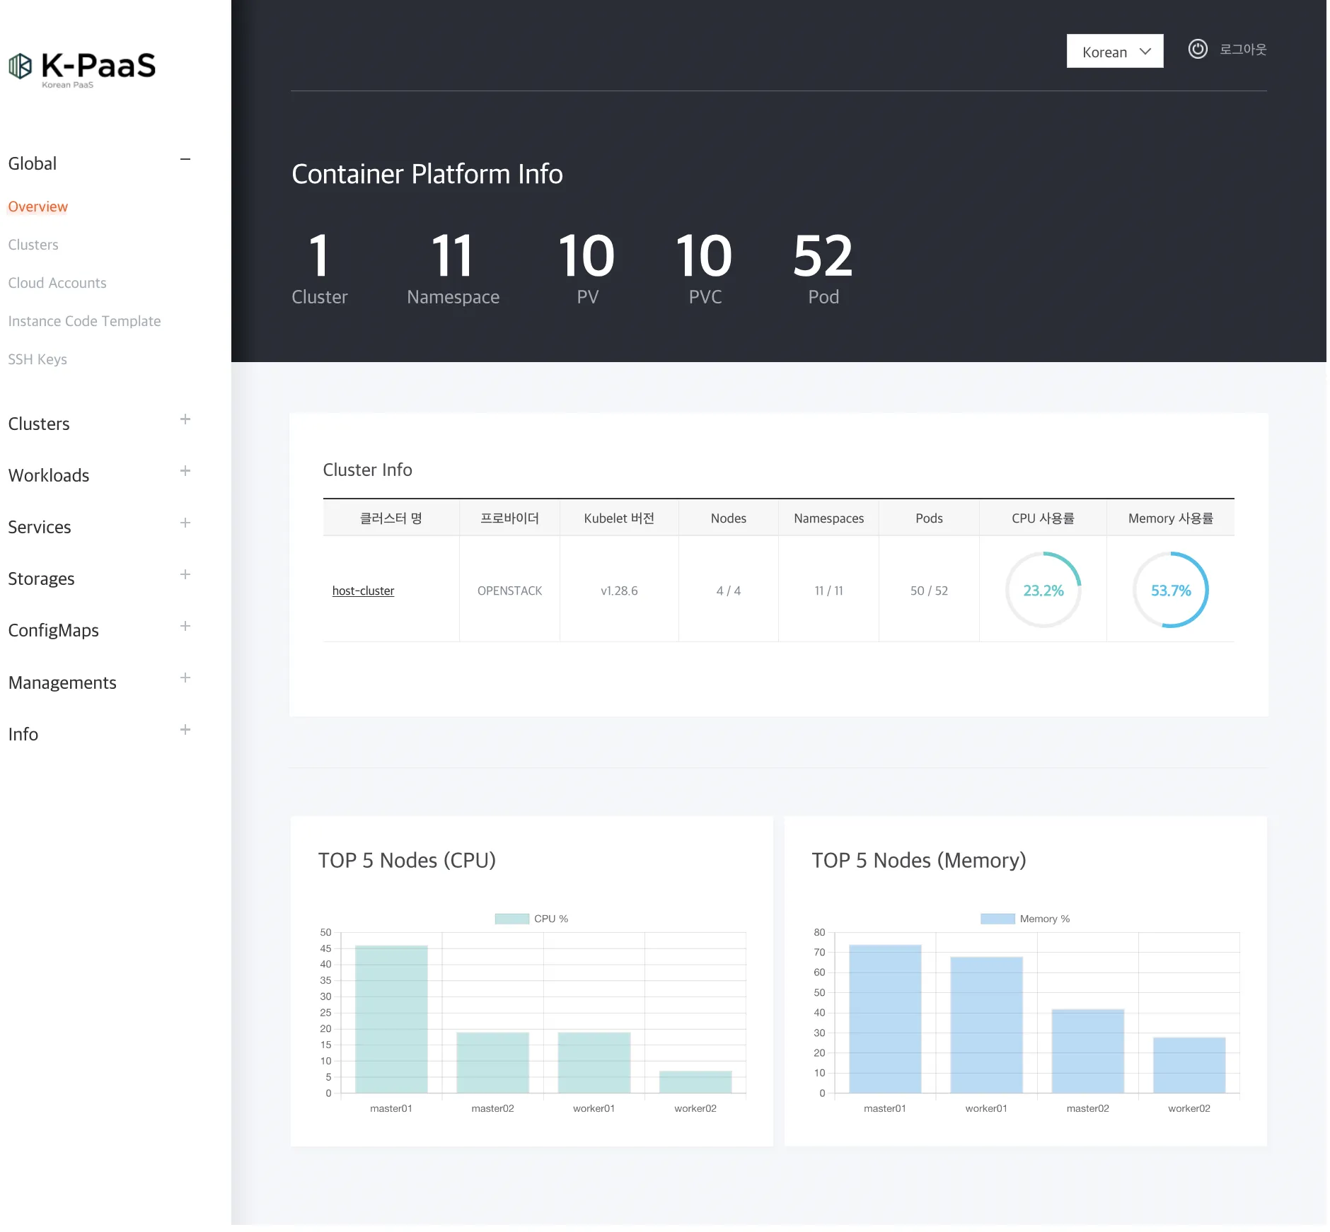Click the K-PaaS logo
This screenshot has width=1330, height=1232.
coord(81,69)
